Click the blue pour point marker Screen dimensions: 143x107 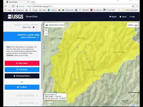pos(56,92)
